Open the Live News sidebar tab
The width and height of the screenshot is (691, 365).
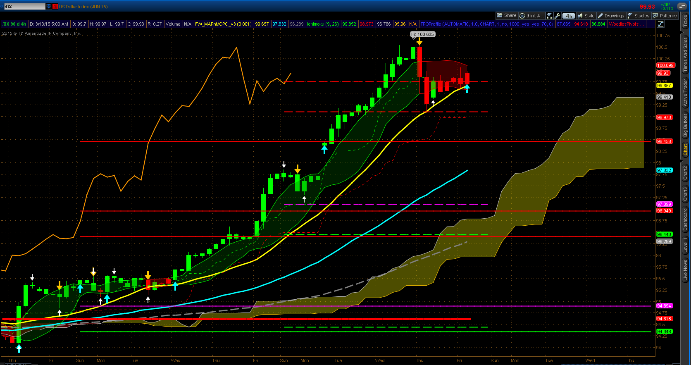tap(685, 270)
